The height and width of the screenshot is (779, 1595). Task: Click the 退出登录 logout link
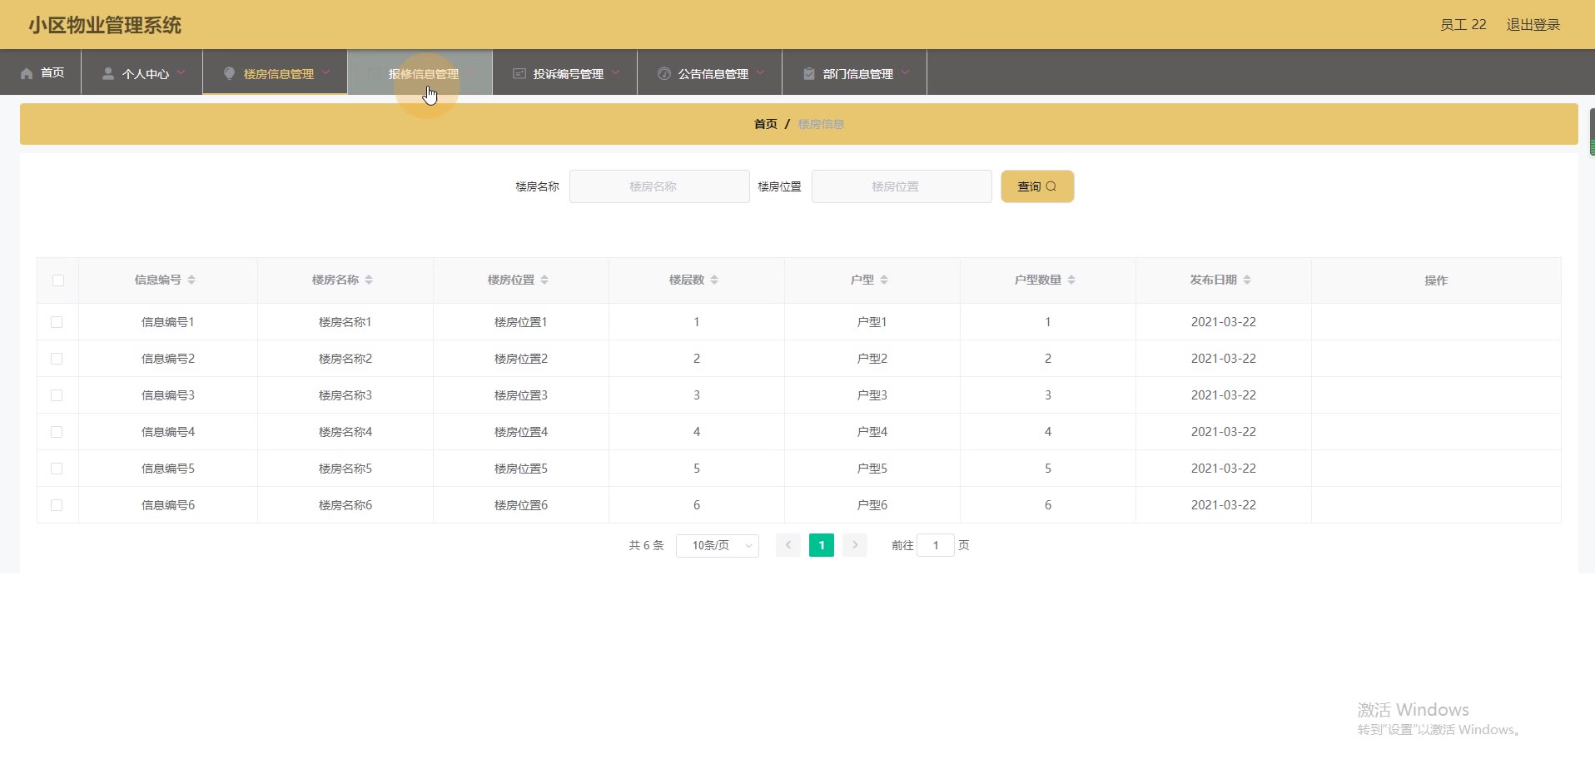[1533, 25]
